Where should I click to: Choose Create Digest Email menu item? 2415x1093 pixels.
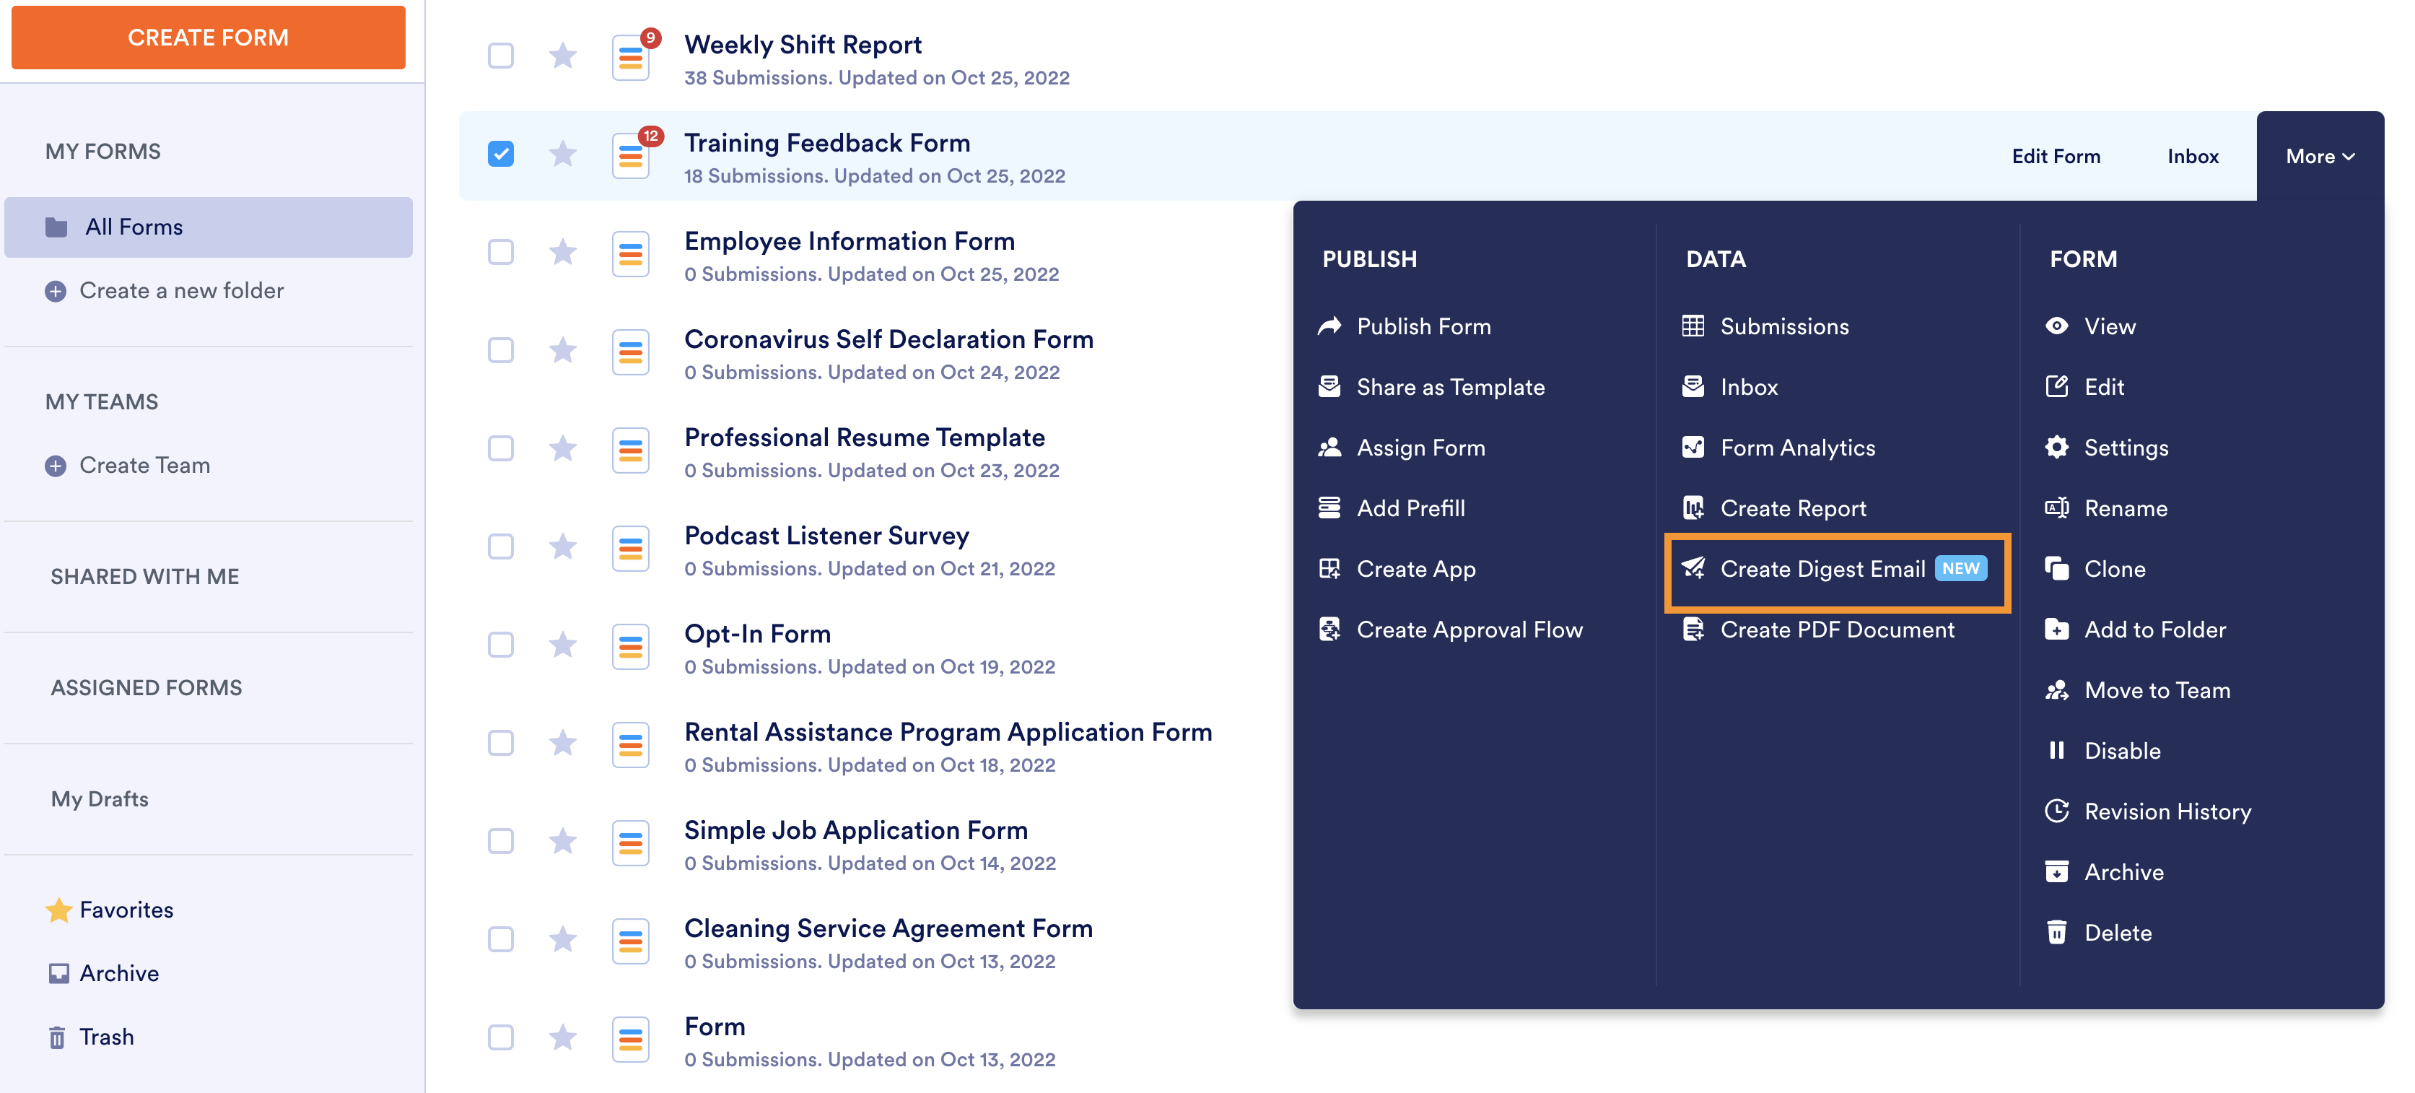(1822, 569)
